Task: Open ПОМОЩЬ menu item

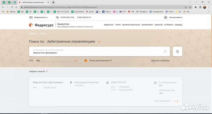Action: [178, 25]
